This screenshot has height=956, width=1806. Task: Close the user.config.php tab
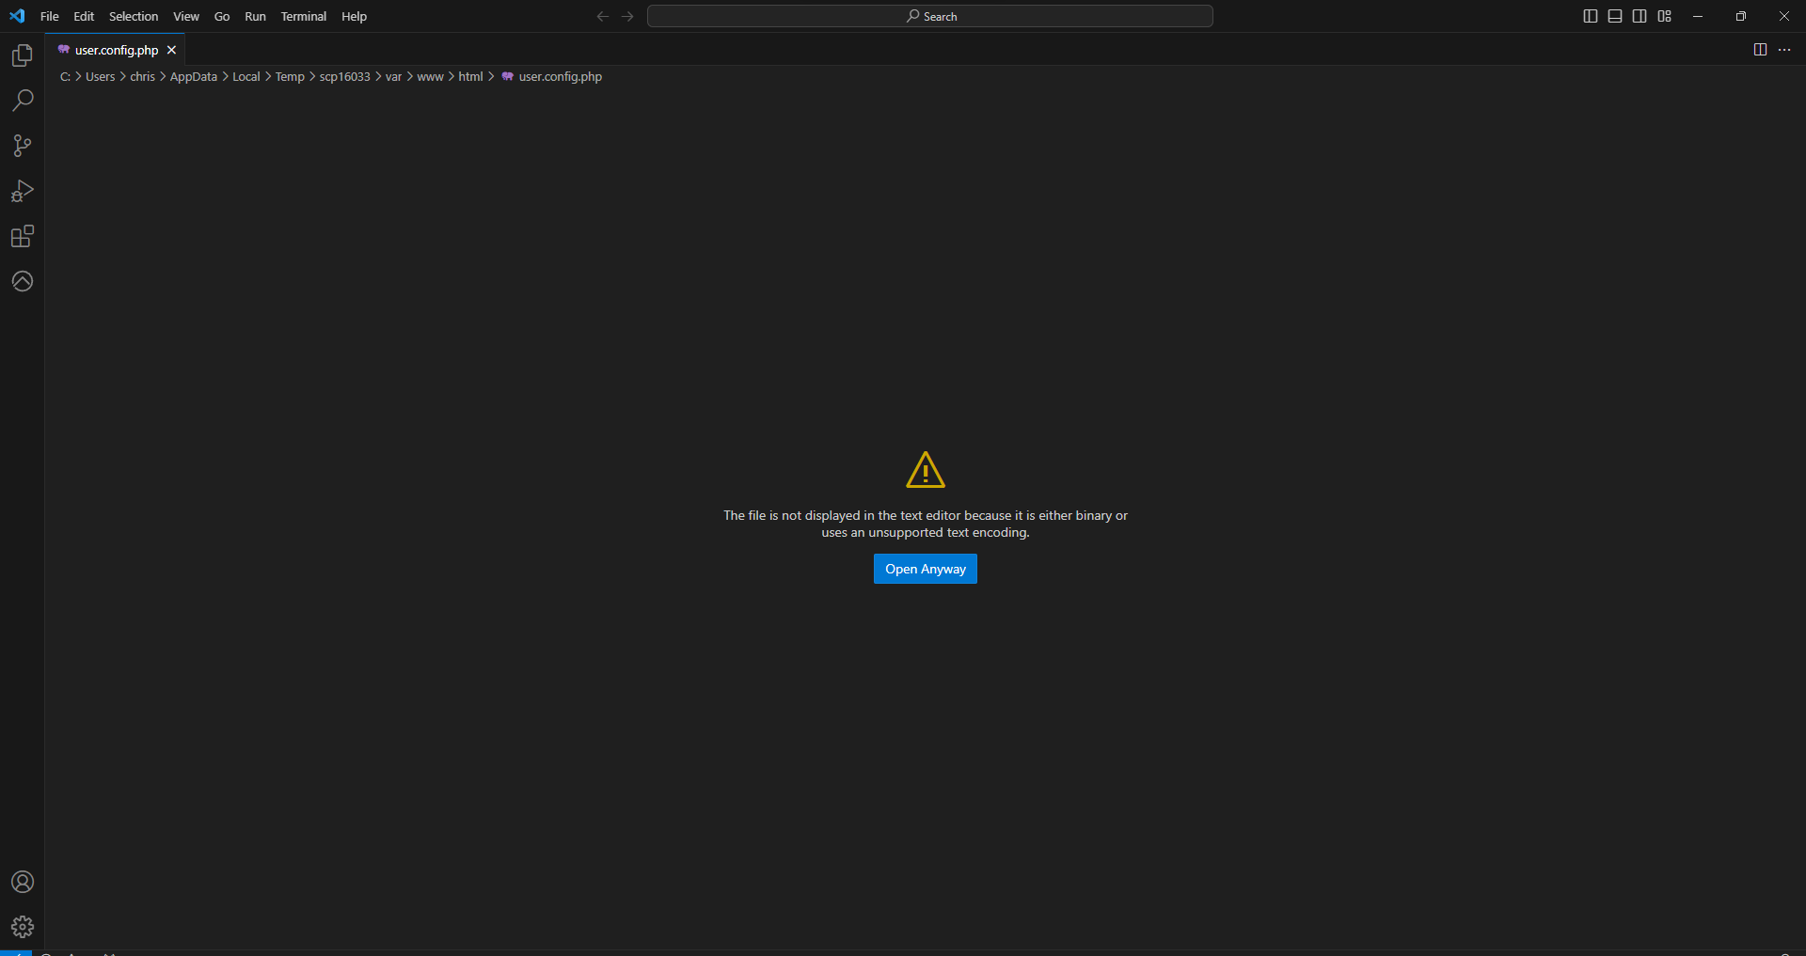[171, 50]
